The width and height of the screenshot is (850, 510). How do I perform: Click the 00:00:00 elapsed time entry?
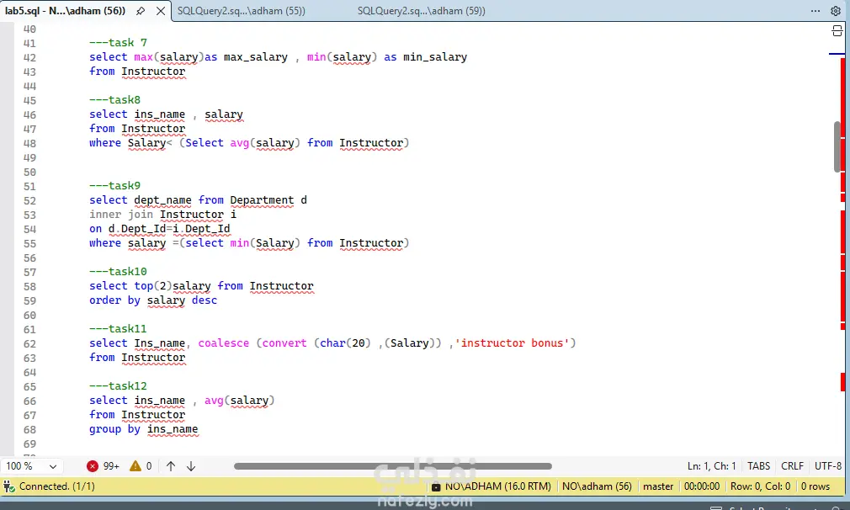tap(702, 486)
